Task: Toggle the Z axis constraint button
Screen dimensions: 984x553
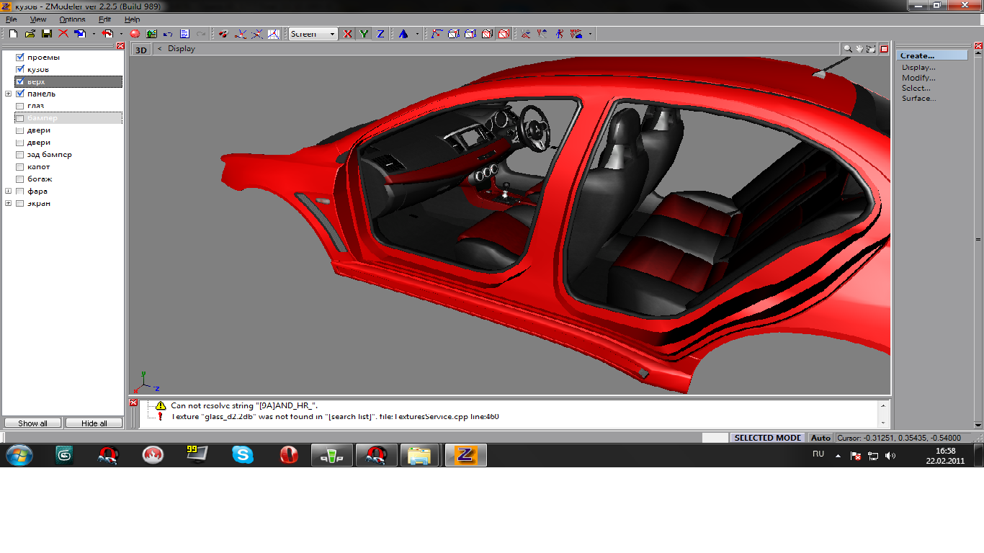Action: 380,34
